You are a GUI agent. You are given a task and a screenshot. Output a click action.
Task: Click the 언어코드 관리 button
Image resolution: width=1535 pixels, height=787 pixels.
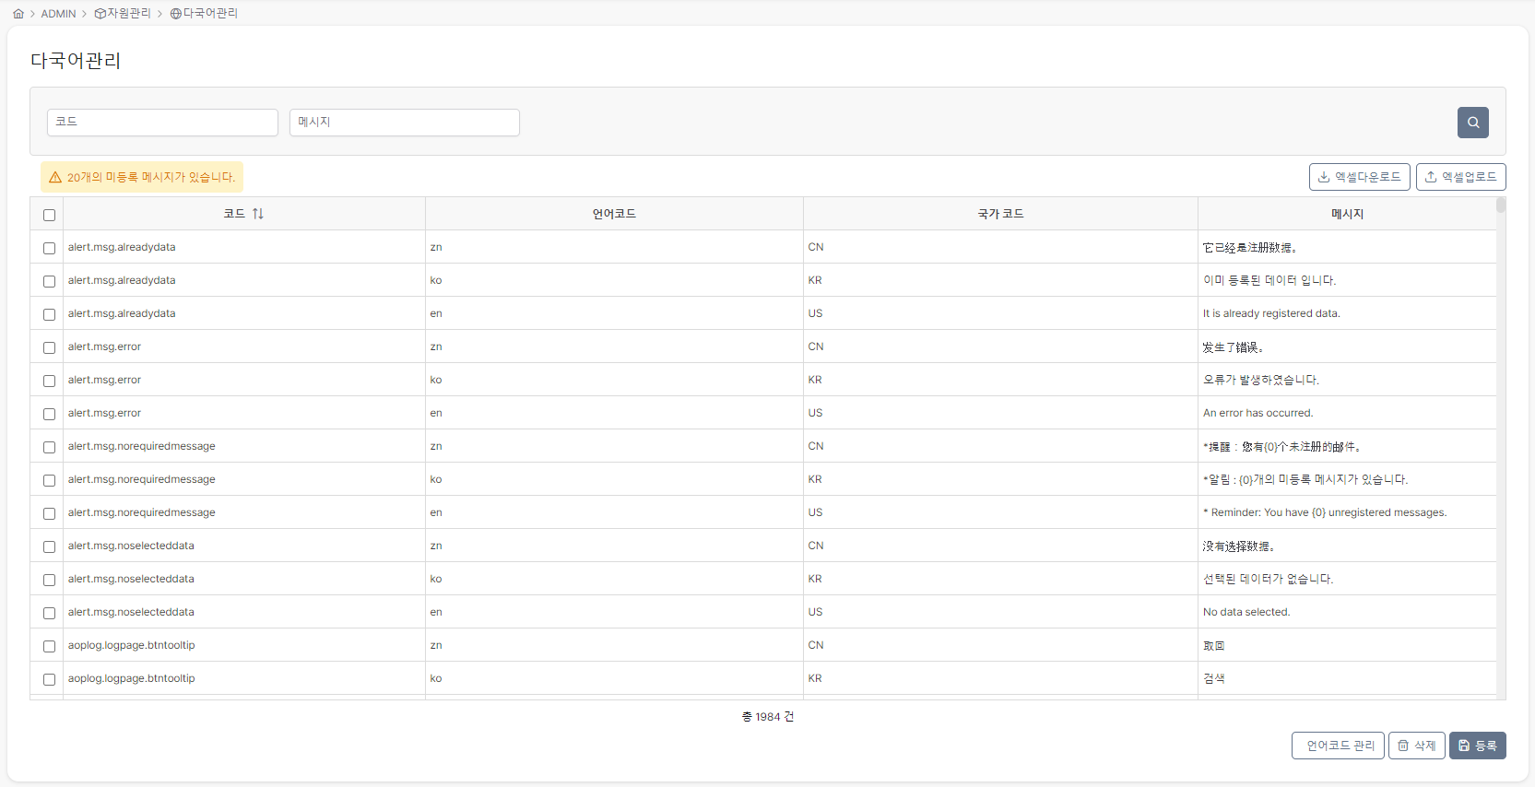tap(1339, 746)
